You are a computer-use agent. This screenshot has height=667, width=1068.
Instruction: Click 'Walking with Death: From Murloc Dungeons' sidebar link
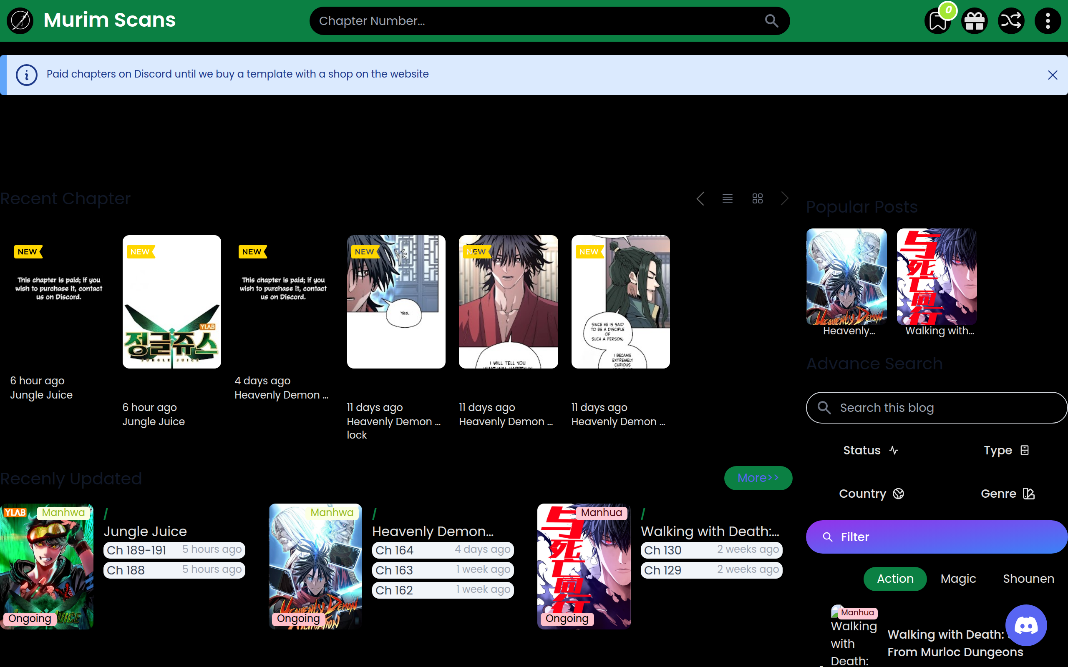[955, 643]
